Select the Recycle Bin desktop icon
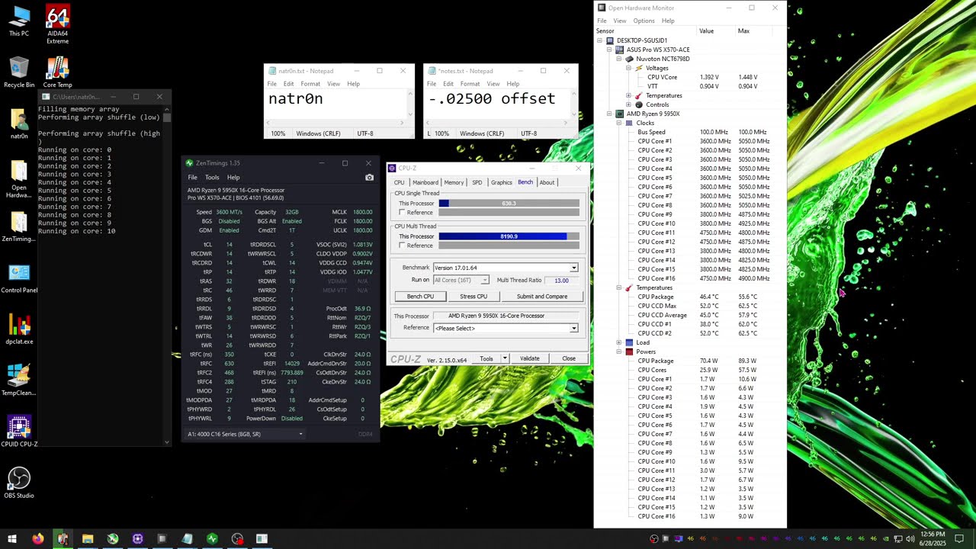 (19, 72)
